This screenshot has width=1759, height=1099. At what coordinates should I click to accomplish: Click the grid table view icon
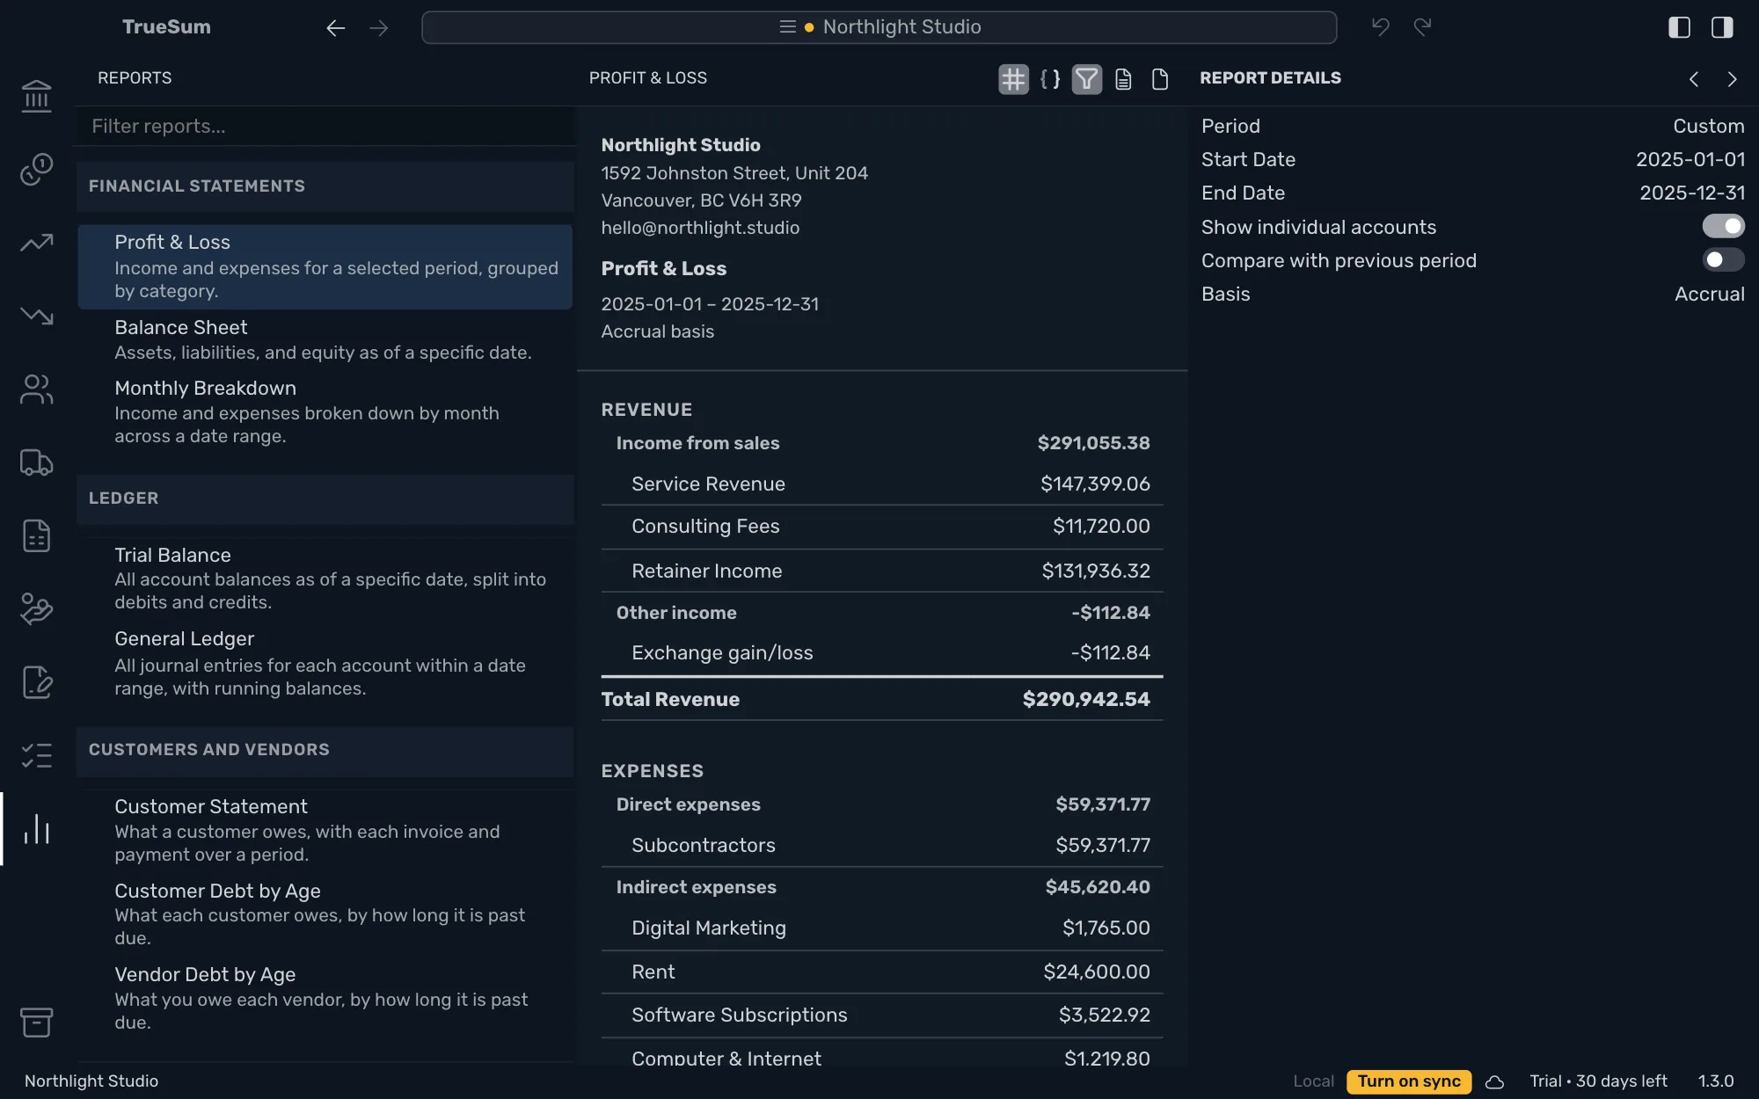1013,79
